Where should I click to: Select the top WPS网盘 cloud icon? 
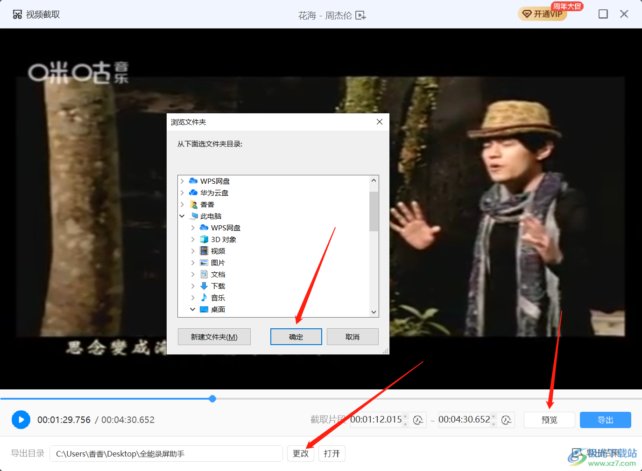(193, 181)
